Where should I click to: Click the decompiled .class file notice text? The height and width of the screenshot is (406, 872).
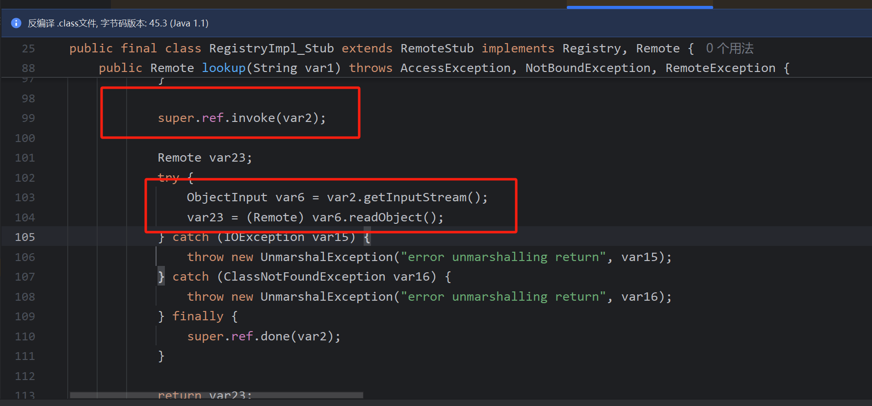(x=118, y=23)
